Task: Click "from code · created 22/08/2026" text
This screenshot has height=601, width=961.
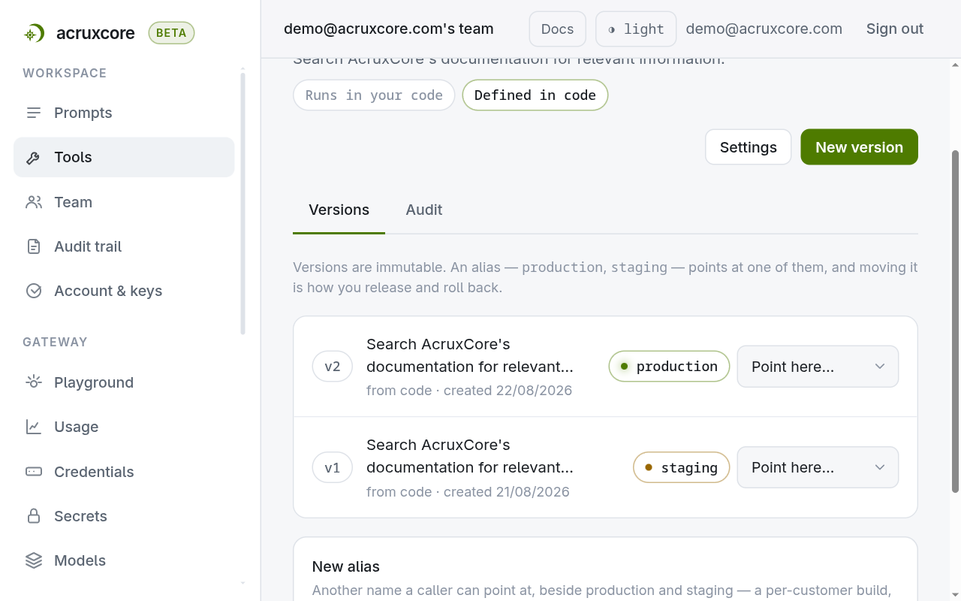Action: pos(469,391)
